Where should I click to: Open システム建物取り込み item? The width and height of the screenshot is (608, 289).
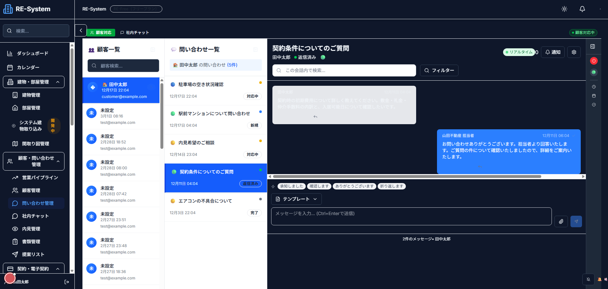(x=36, y=126)
